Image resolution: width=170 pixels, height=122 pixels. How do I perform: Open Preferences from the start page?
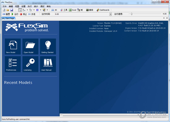(x=13, y=64)
